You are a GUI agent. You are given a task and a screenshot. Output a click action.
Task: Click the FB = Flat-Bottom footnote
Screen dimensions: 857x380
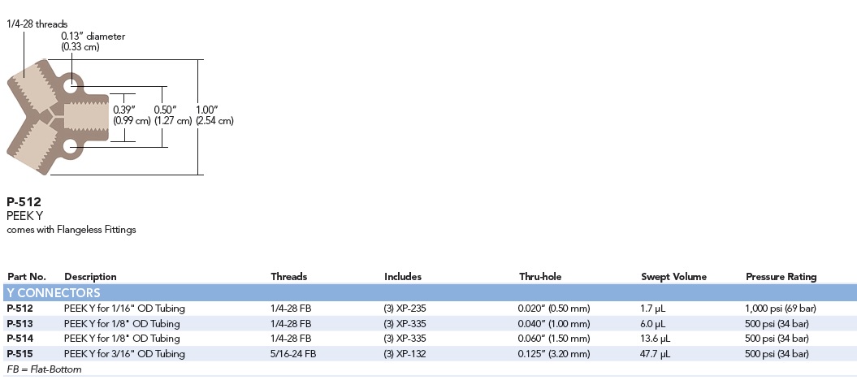pos(44,369)
